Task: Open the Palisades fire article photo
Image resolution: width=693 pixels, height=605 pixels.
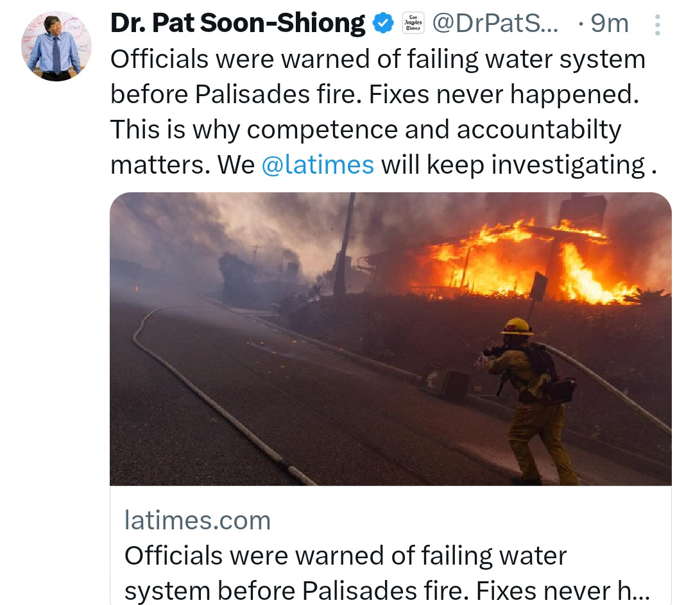Action: (x=391, y=339)
